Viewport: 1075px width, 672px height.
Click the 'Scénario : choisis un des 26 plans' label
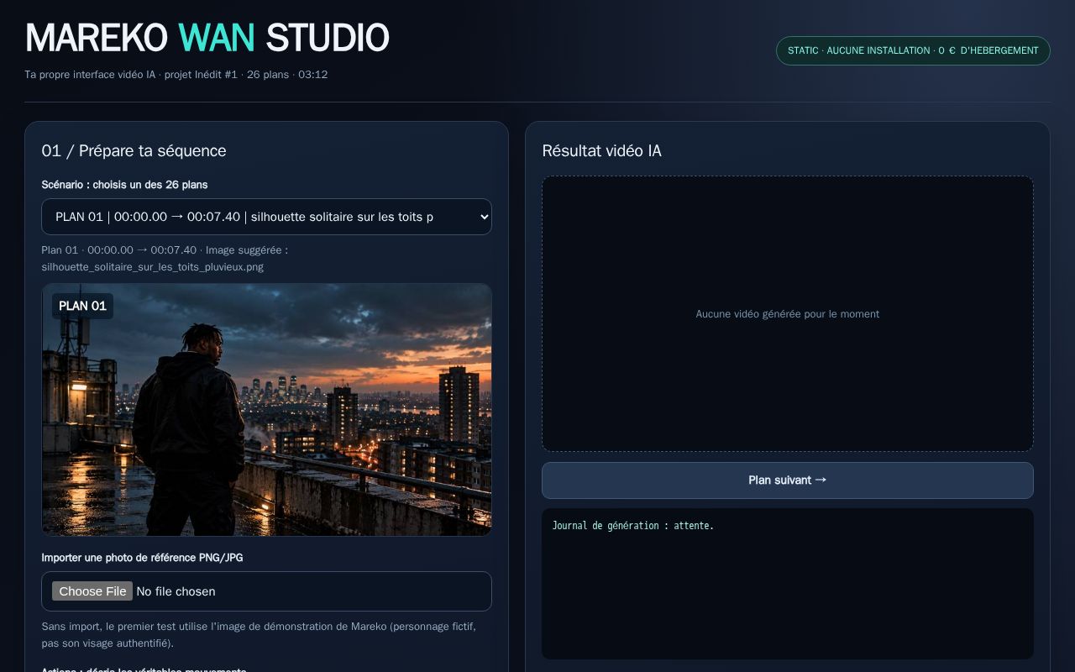coord(124,185)
